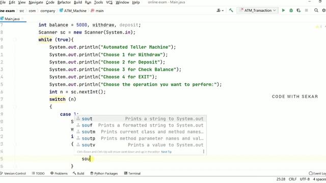The height and width of the screenshot is (183, 326).
Task: Open the Event Log
Action: click(317, 173)
